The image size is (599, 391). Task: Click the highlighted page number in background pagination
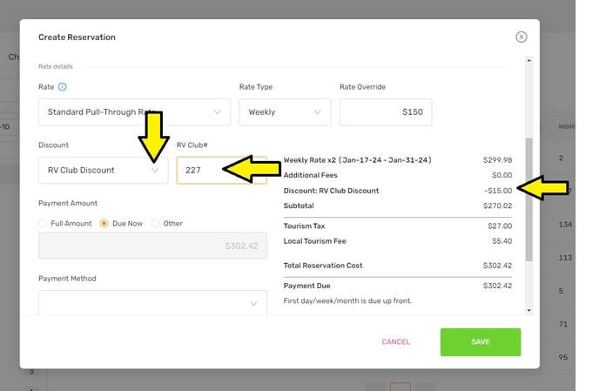click(400, 386)
